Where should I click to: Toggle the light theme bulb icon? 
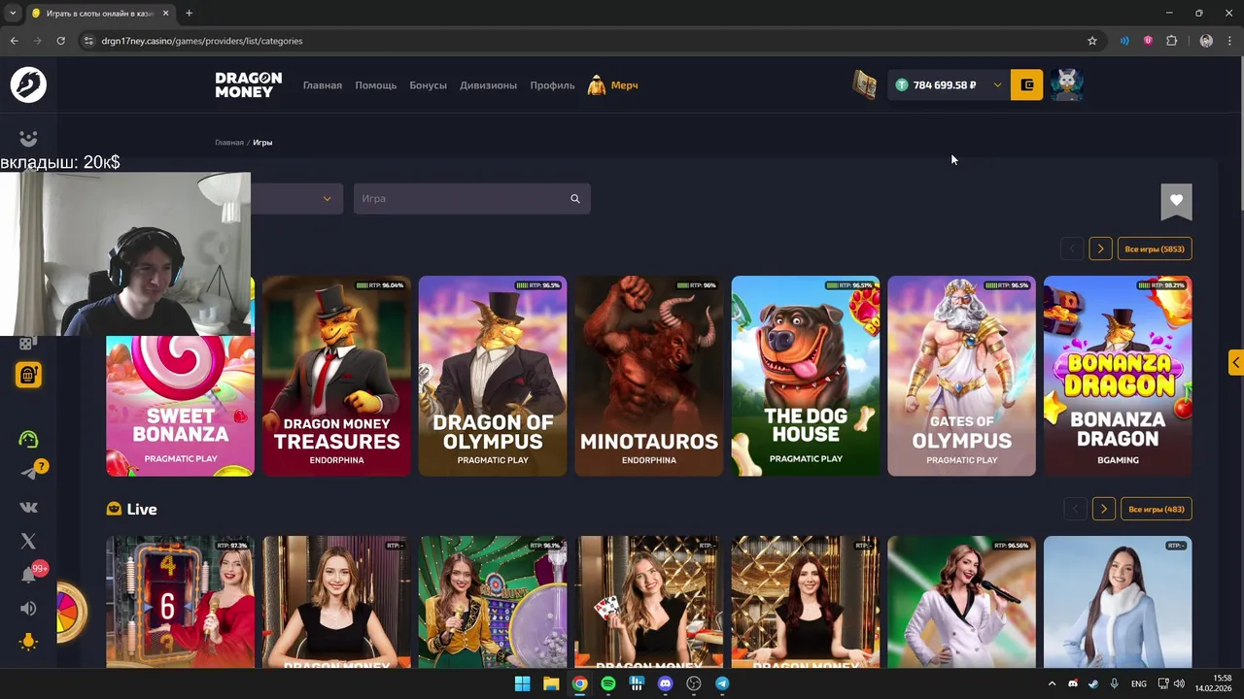(28, 642)
